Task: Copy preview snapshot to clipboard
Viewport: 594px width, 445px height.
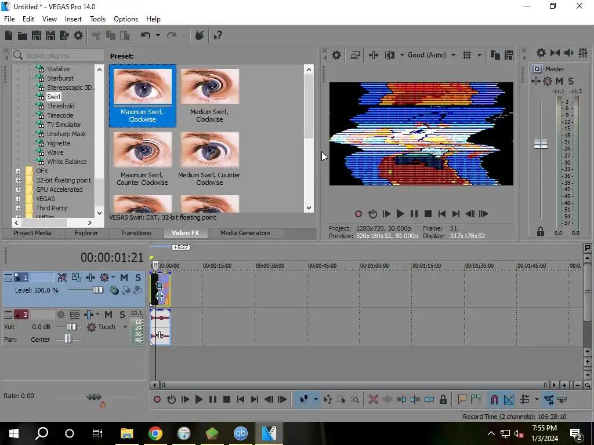Action: (495, 55)
